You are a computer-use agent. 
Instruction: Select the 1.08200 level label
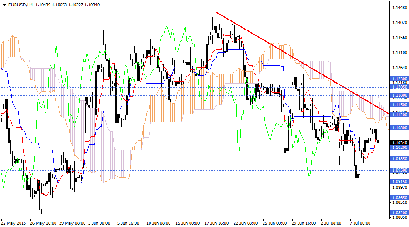click(x=399, y=212)
